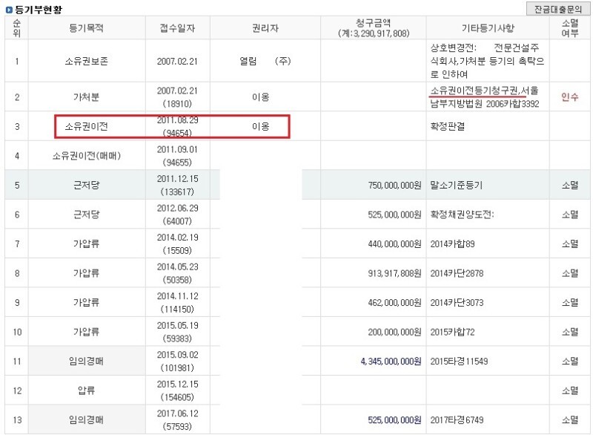Screen dimensions: 593x435
Task: Click the date 2017.06.12 (57593)
Action: coord(177,419)
